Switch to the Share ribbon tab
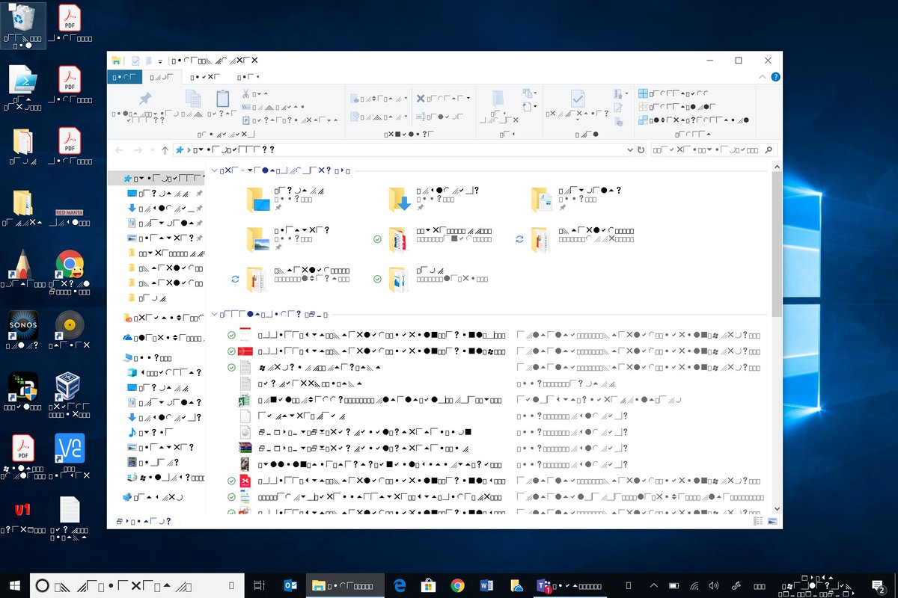Screen dimensions: 898x598 205,76
